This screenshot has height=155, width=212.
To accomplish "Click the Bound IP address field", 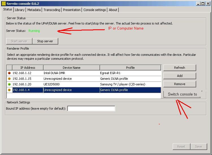I will [91, 108].
